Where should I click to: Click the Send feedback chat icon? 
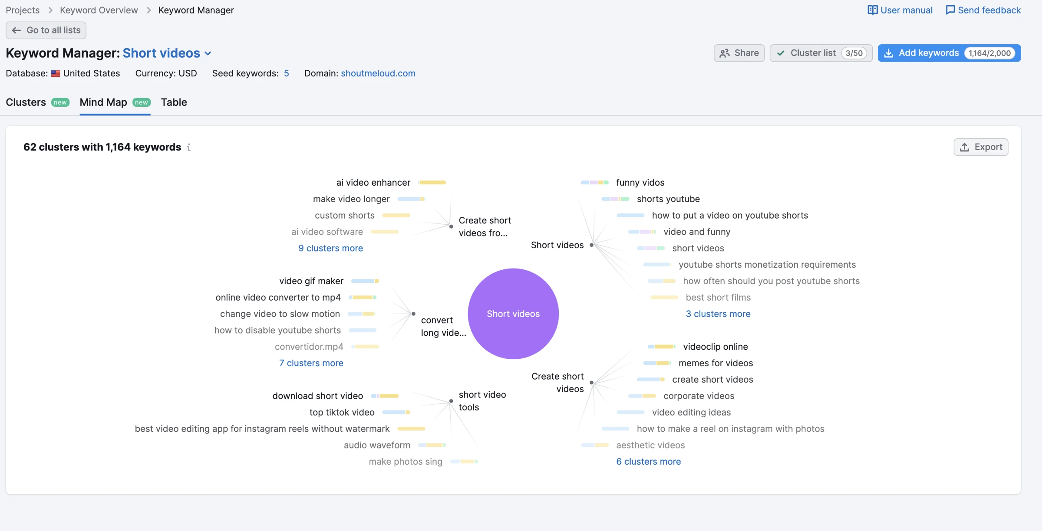click(950, 10)
